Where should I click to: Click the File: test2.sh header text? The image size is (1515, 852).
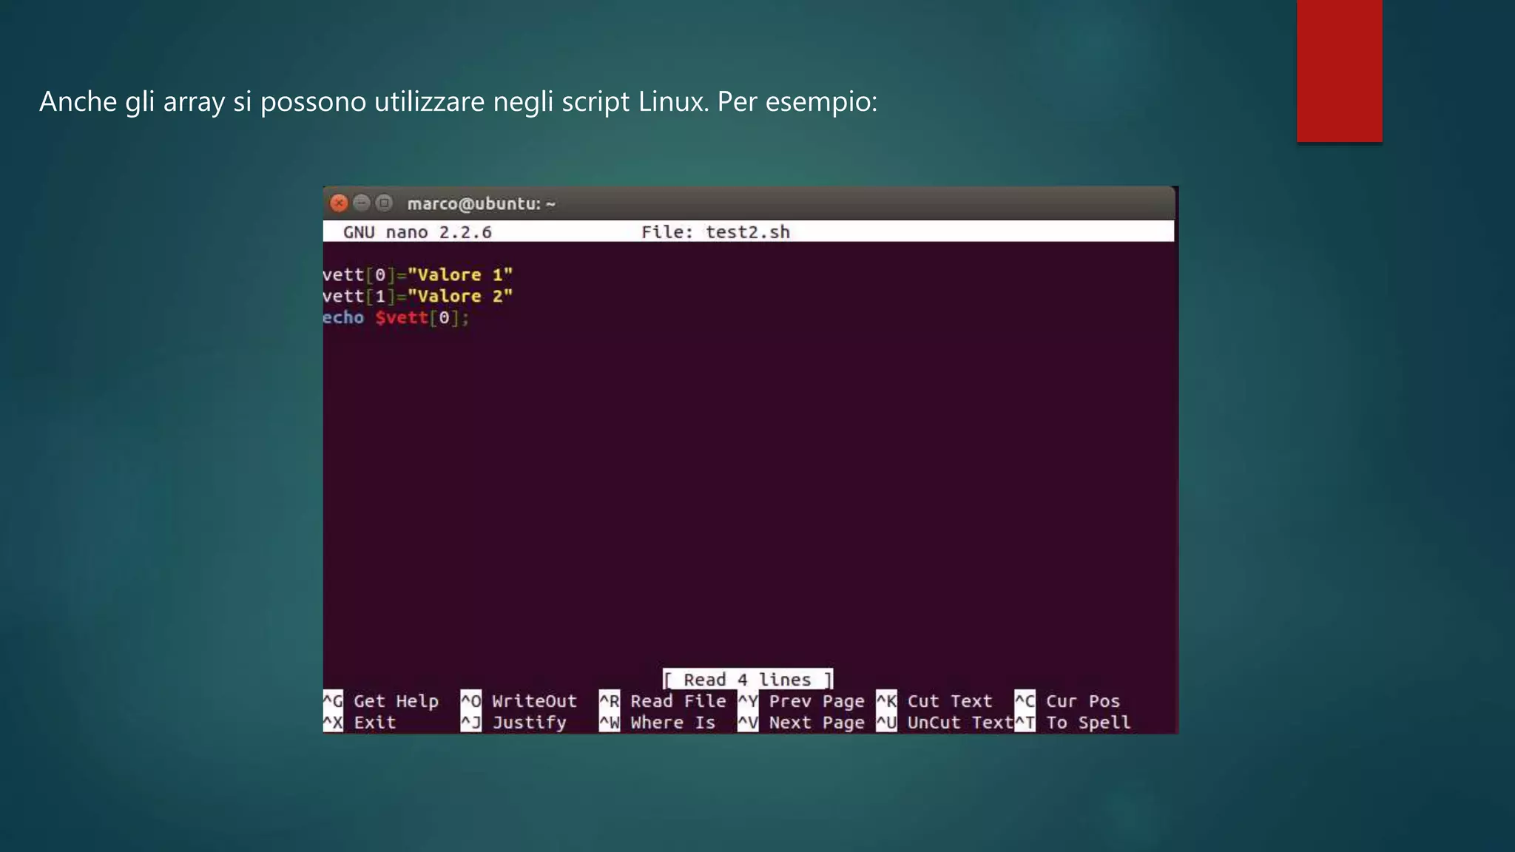715,232
